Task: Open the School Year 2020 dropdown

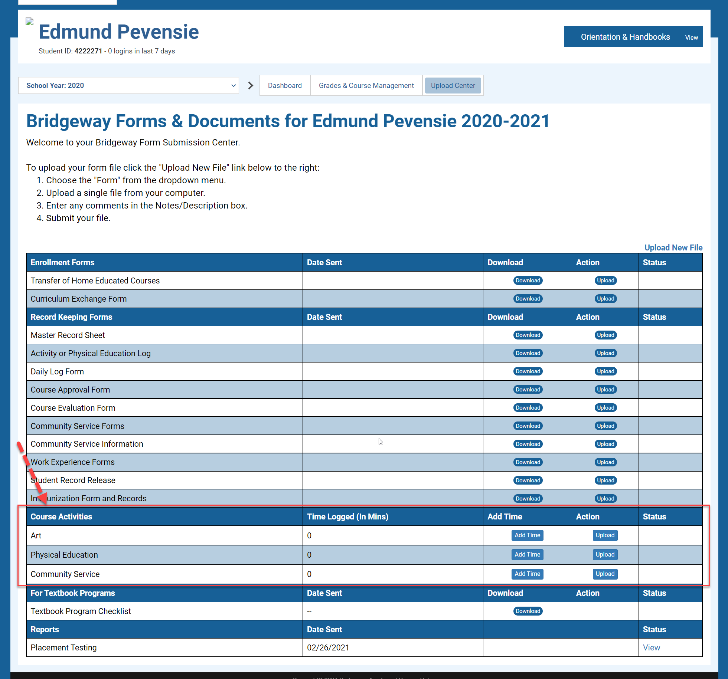Action: 128,86
